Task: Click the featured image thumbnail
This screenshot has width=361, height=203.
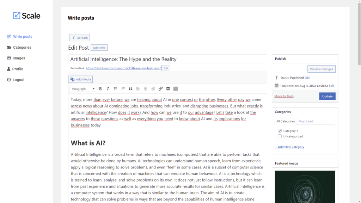Action: pyautogui.click(x=305, y=187)
